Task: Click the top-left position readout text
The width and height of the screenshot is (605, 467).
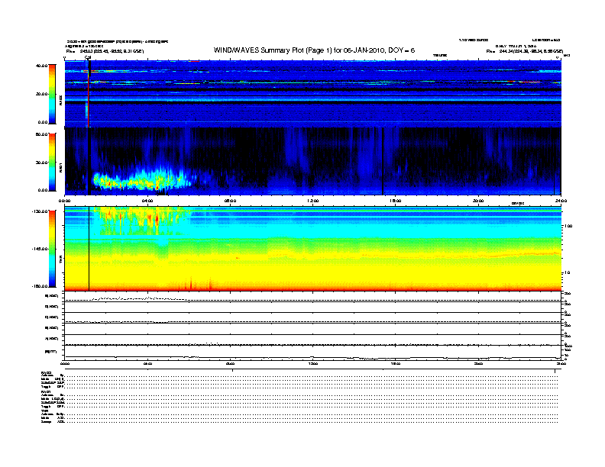Action: coord(105,51)
